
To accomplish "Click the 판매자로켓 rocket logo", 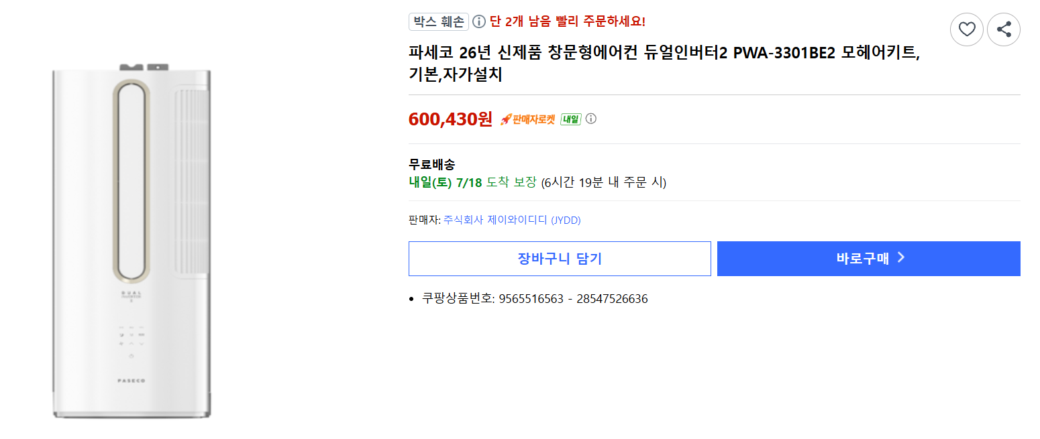I will 527,119.
